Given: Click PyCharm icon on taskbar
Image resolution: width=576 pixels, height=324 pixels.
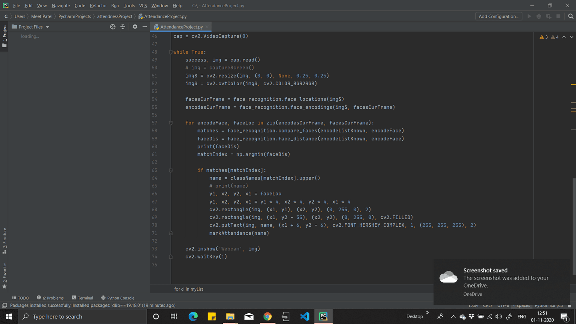Looking at the screenshot, I should click(x=323, y=316).
